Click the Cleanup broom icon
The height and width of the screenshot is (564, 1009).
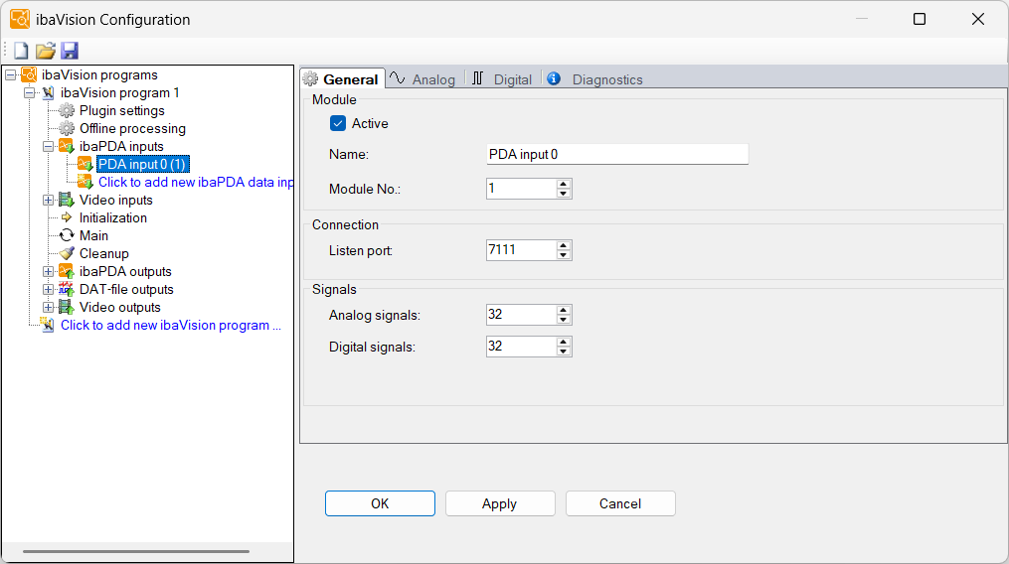[67, 253]
